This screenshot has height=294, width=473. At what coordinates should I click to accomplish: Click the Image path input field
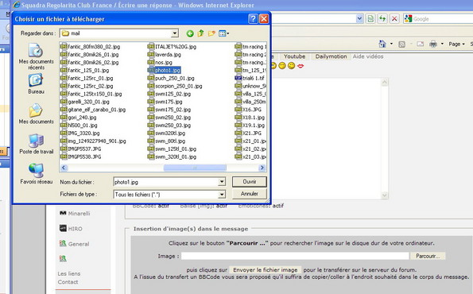(295, 256)
